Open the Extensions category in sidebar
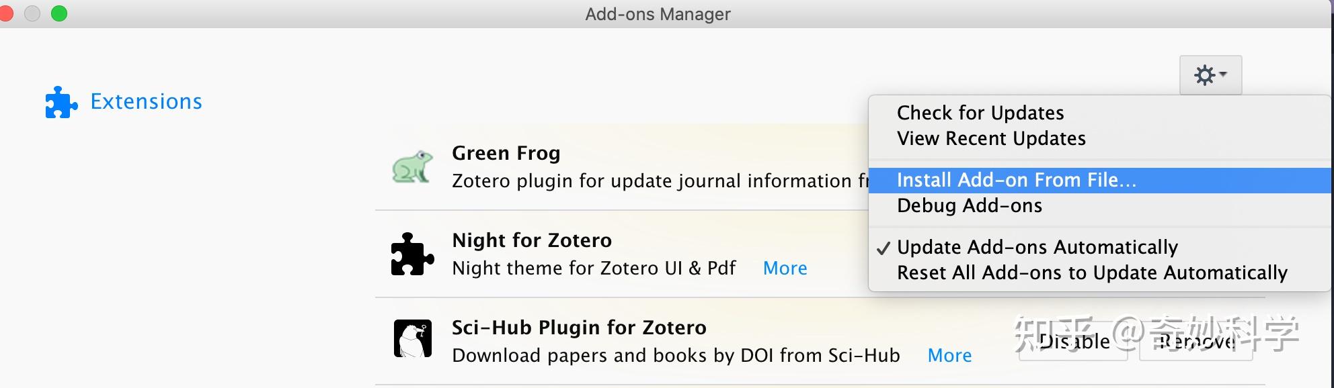The height and width of the screenshot is (388, 1334). pos(146,101)
